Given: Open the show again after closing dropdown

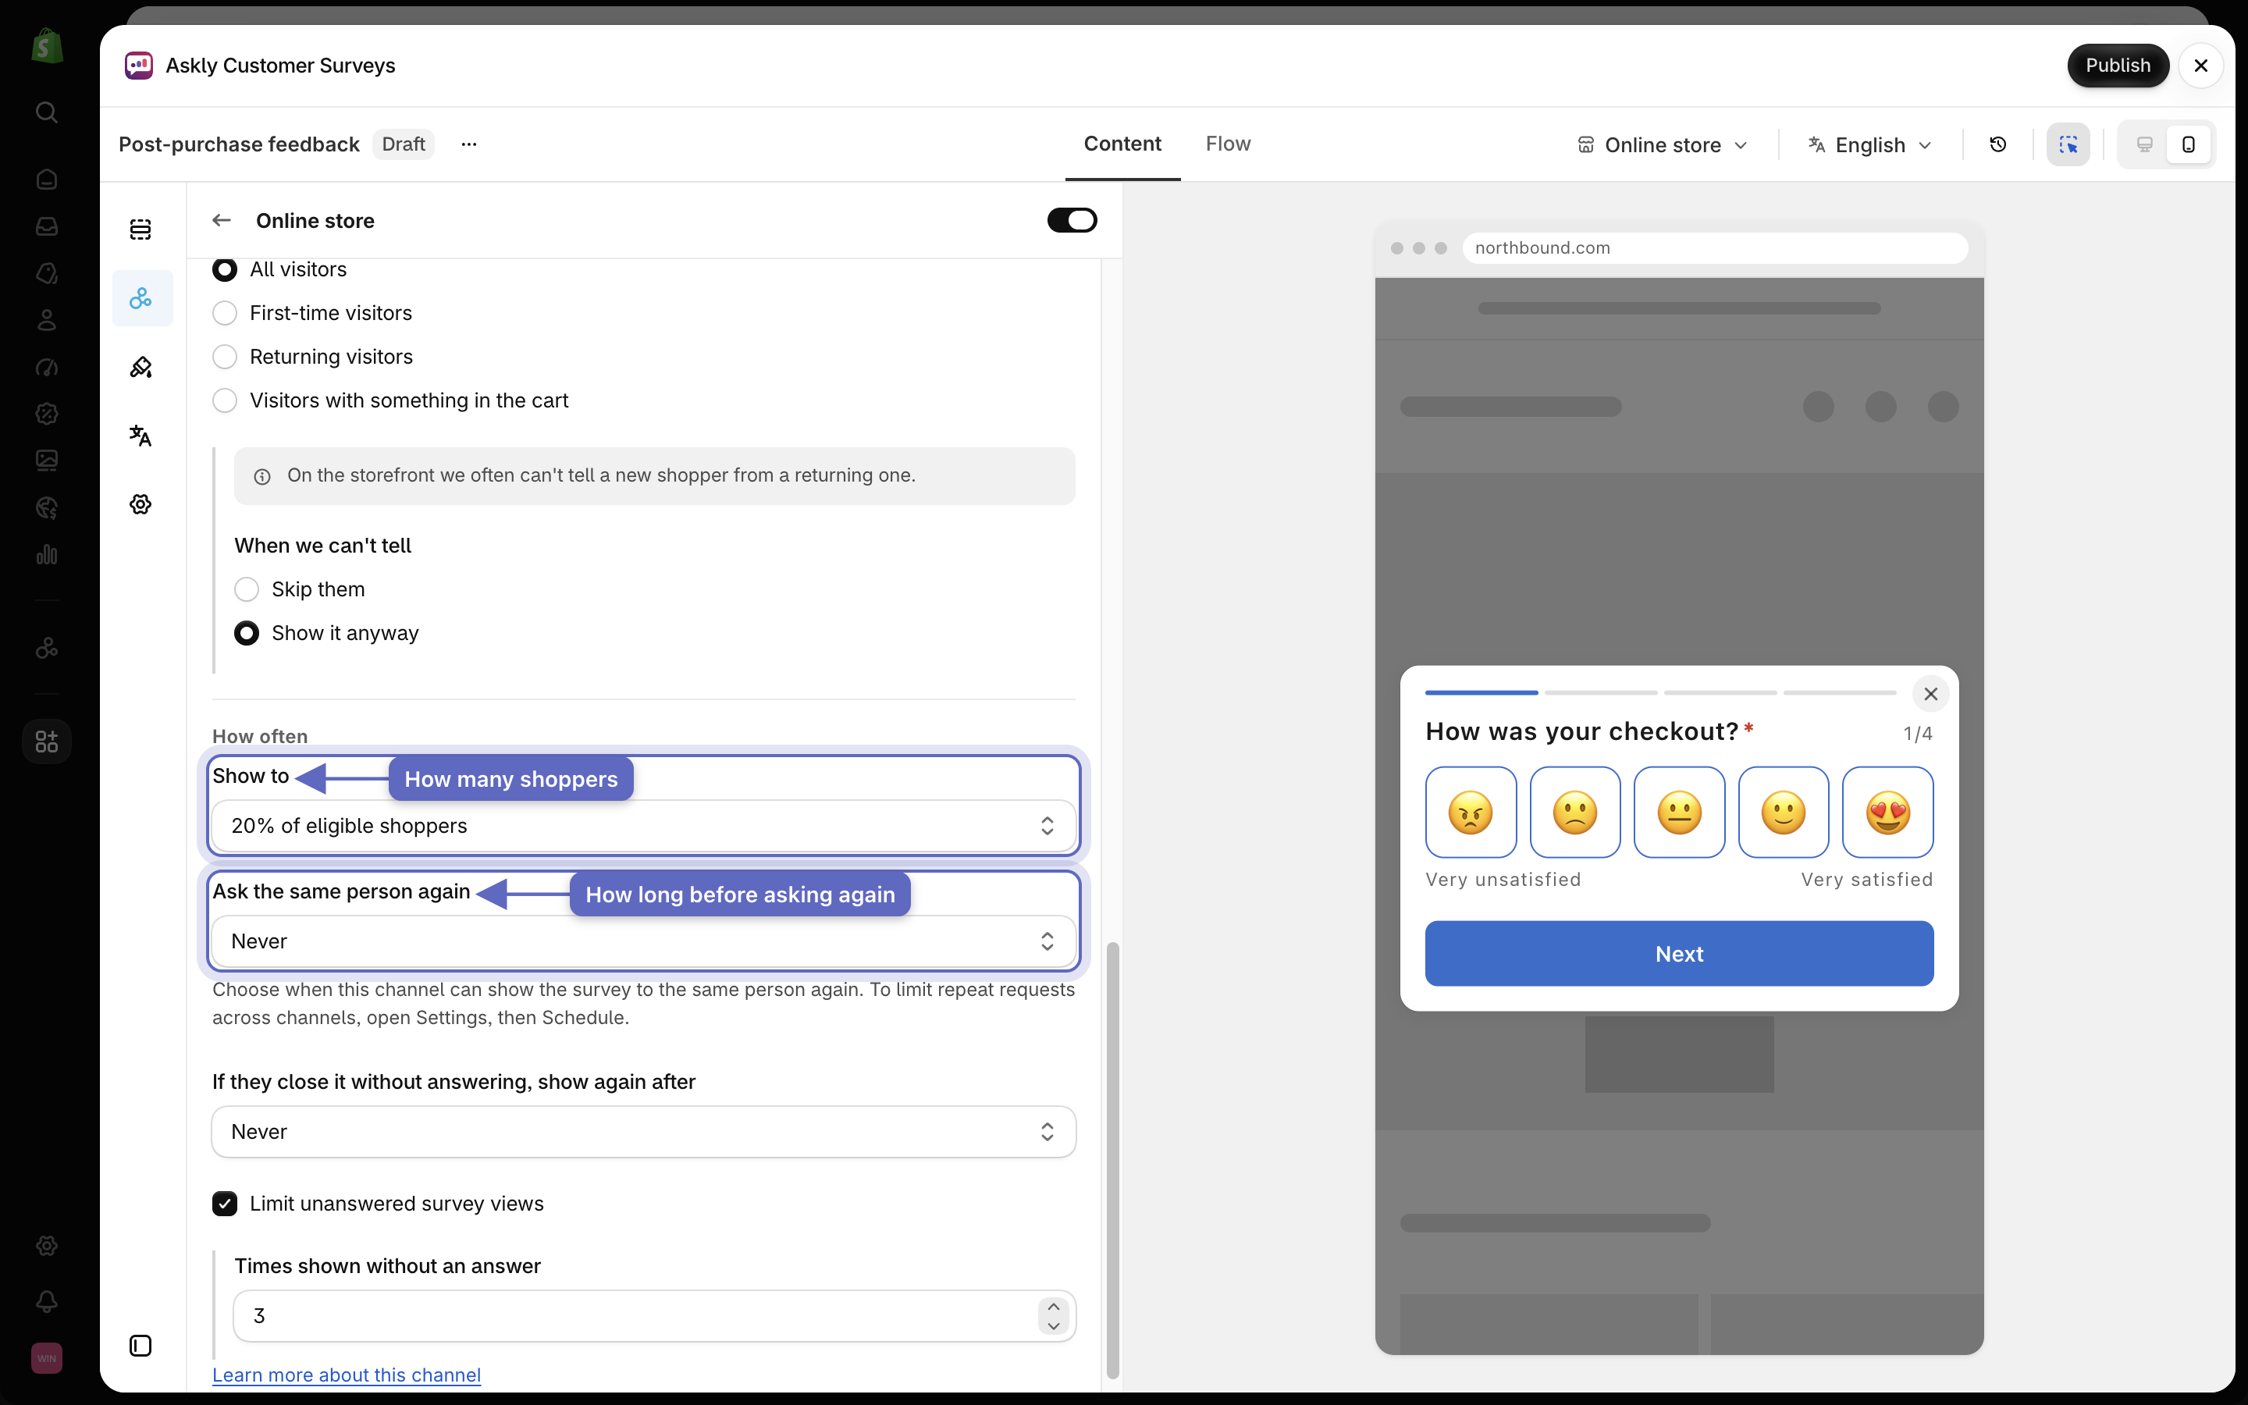Looking at the screenshot, I should (x=644, y=1132).
